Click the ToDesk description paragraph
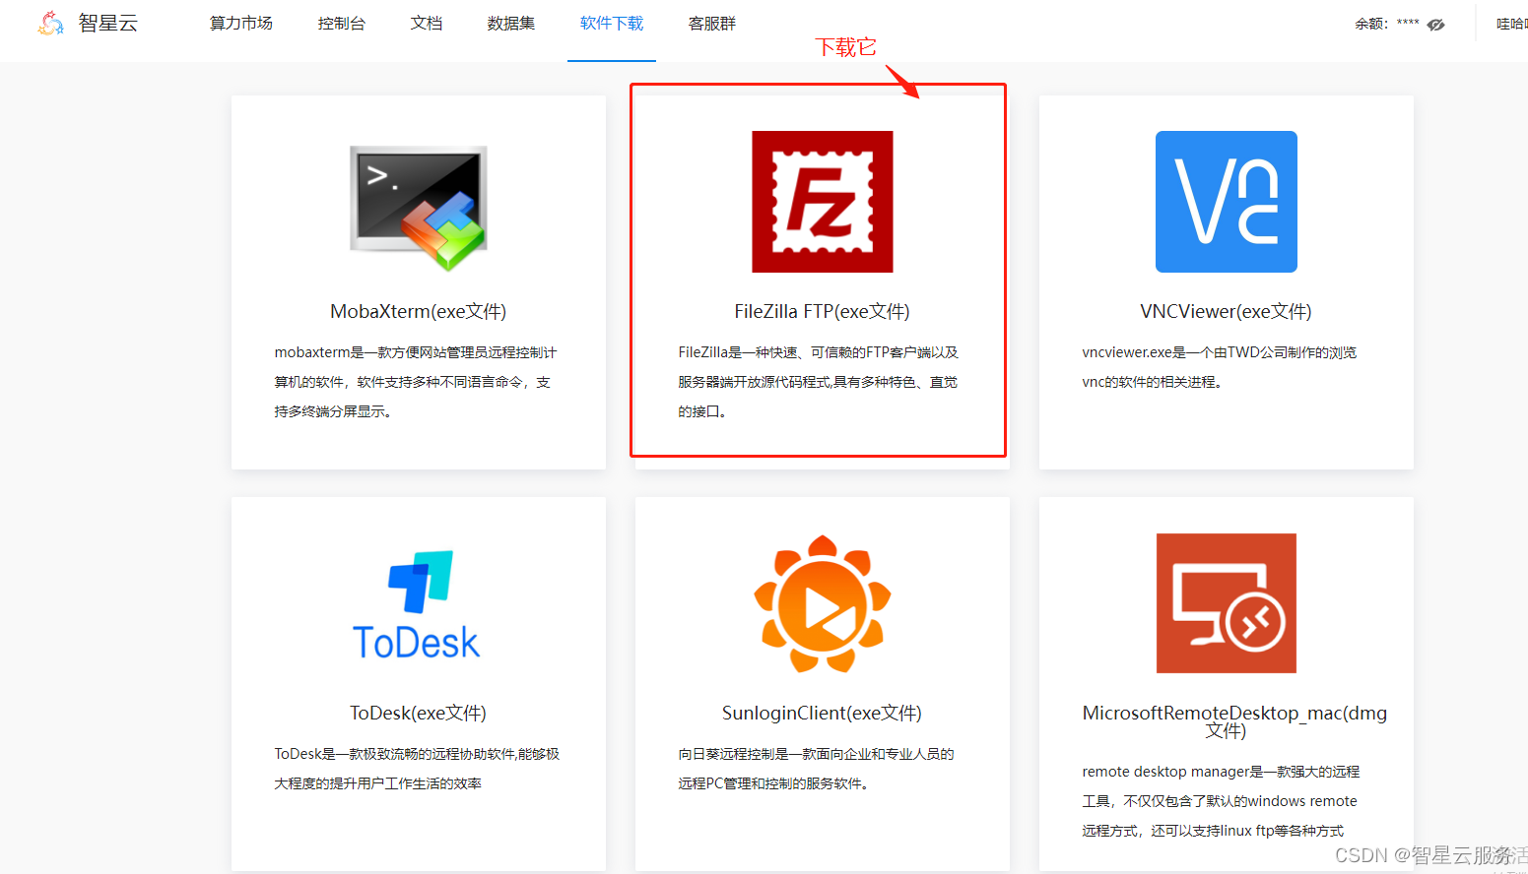This screenshot has height=874, width=1528. pos(417,769)
